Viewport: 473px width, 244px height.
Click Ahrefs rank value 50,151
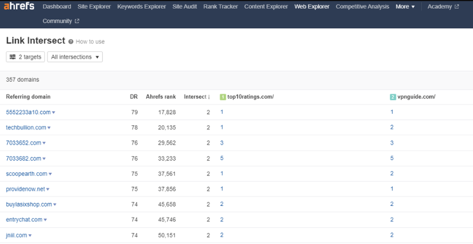[x=167, y=235]
